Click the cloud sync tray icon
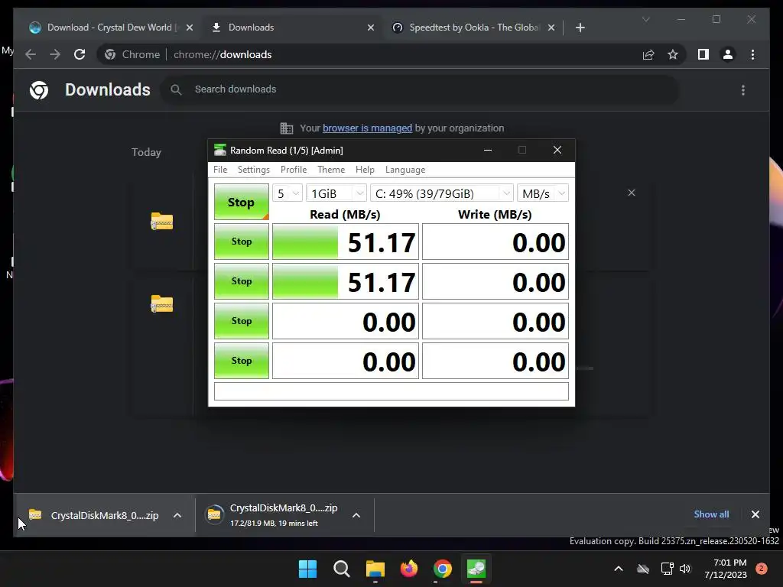Image resolution: width=783 pixels, height=587 pixels. [642, 569]
